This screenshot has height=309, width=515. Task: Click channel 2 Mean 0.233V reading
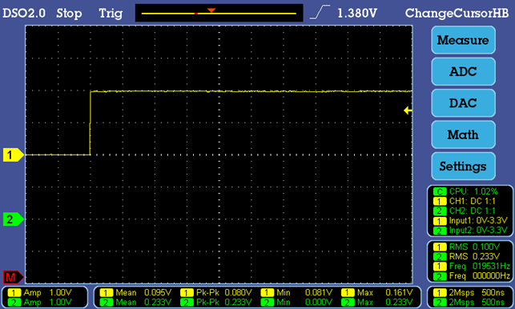[x=135, y=302]
